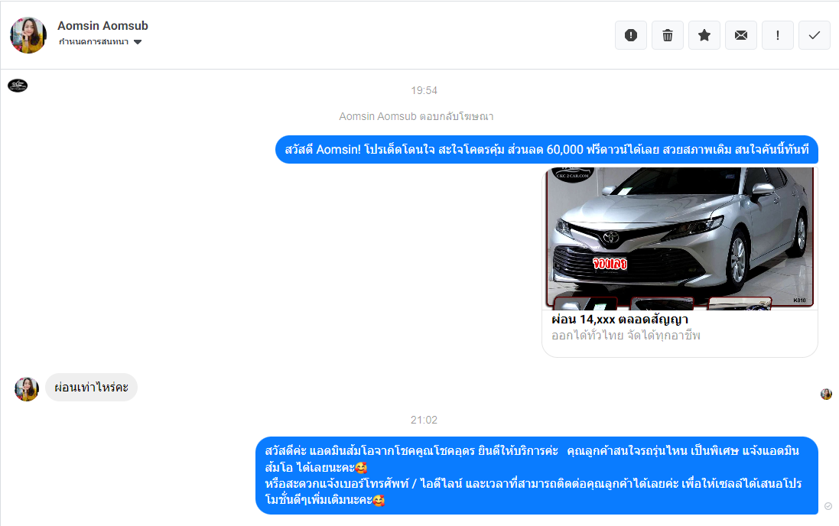Click the page logo icon below header

tap(18, 85)
